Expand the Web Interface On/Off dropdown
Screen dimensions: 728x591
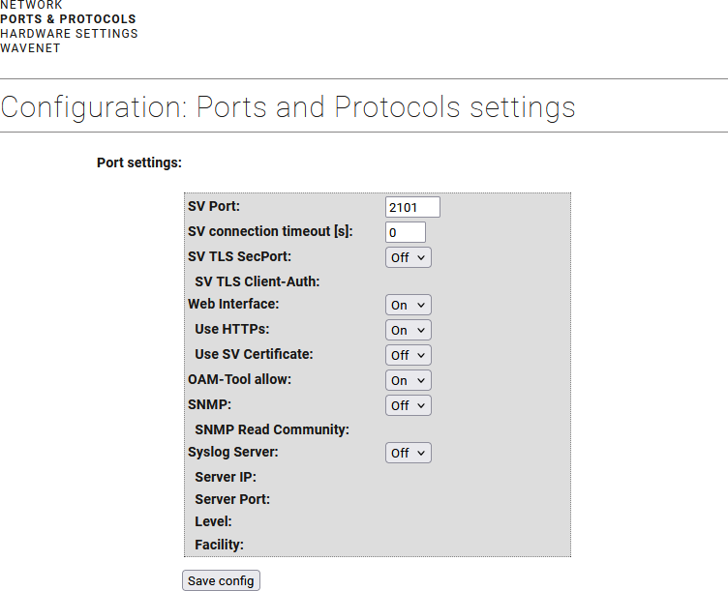click(x=409, y=305)
